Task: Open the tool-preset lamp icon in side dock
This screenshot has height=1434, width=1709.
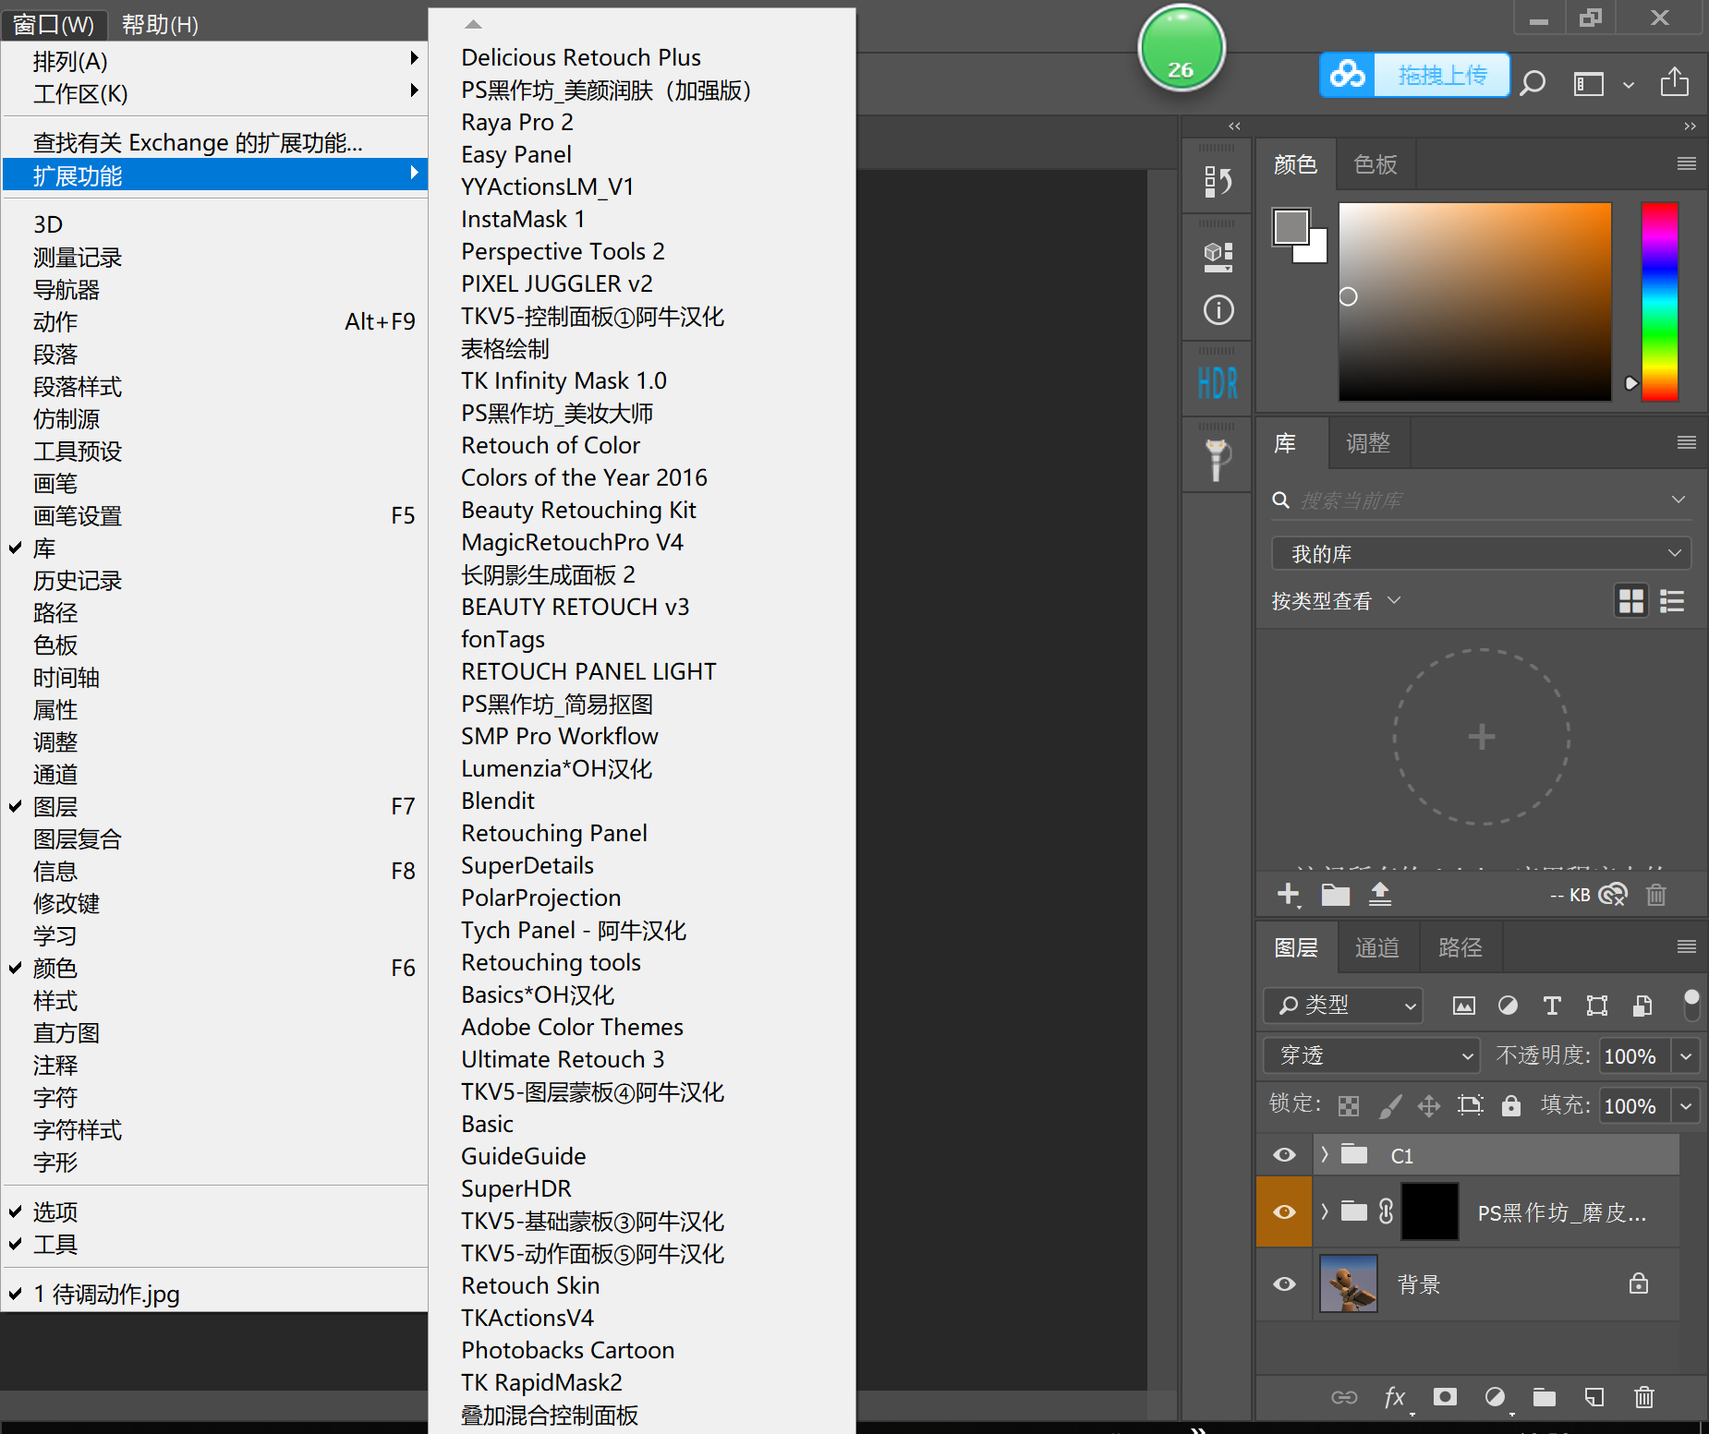Action: pyautogui.click(x=1217, y=460)
